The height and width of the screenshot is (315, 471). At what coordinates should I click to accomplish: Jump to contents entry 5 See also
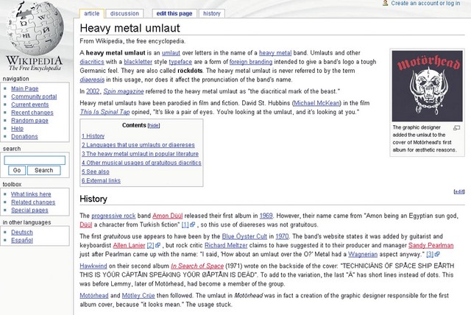tap(96, 171)
